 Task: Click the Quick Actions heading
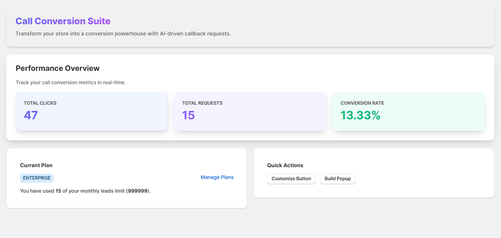(285, 165)
